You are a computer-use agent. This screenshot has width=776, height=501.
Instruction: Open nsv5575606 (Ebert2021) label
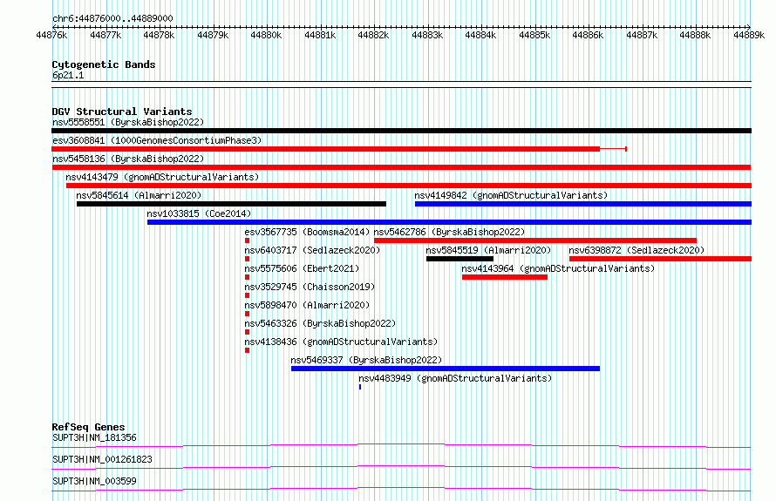click(302, 268)
